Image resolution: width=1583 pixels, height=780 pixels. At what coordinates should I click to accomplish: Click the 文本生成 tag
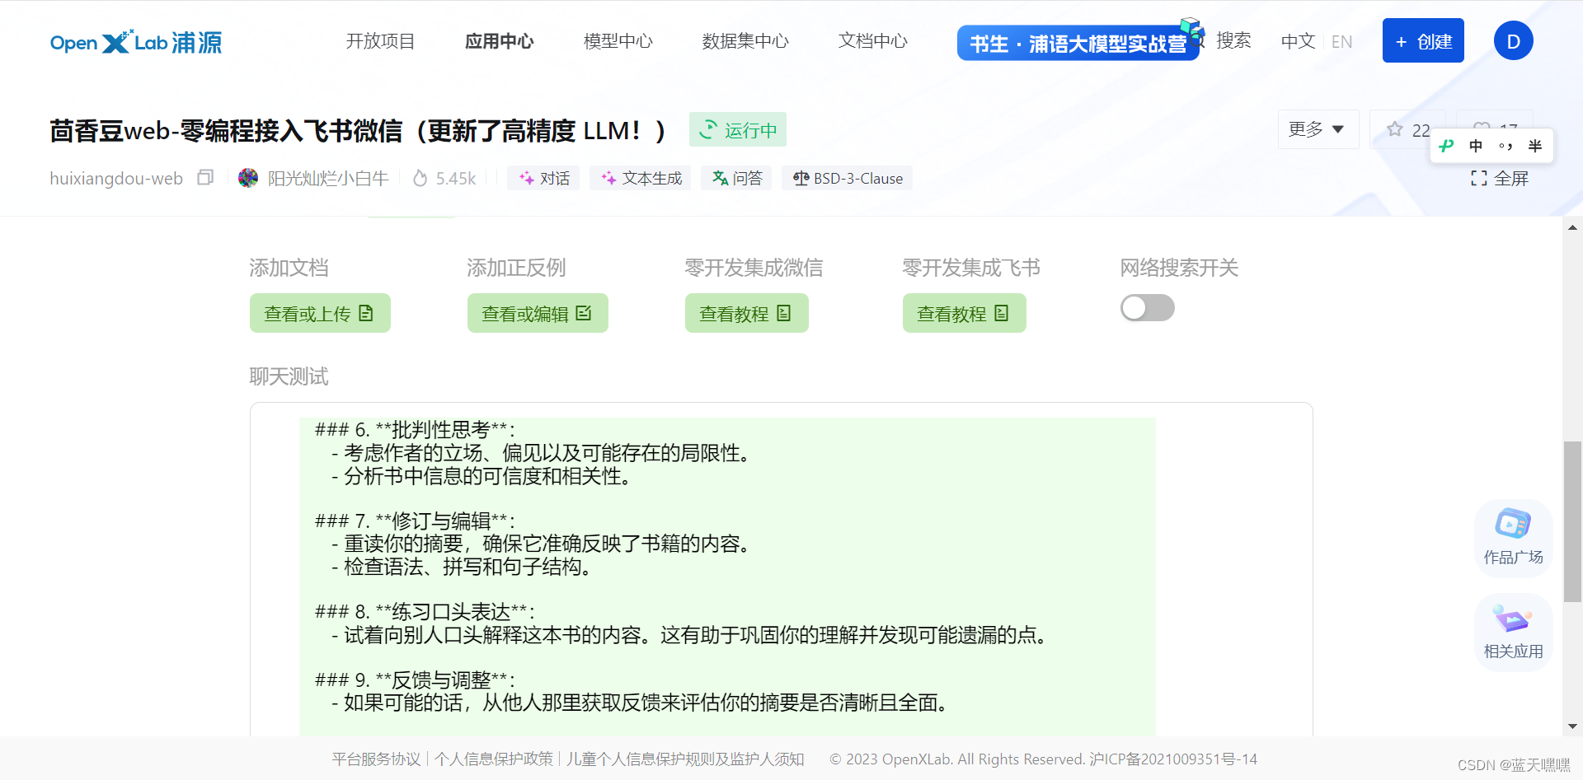(x=641, y=178)
